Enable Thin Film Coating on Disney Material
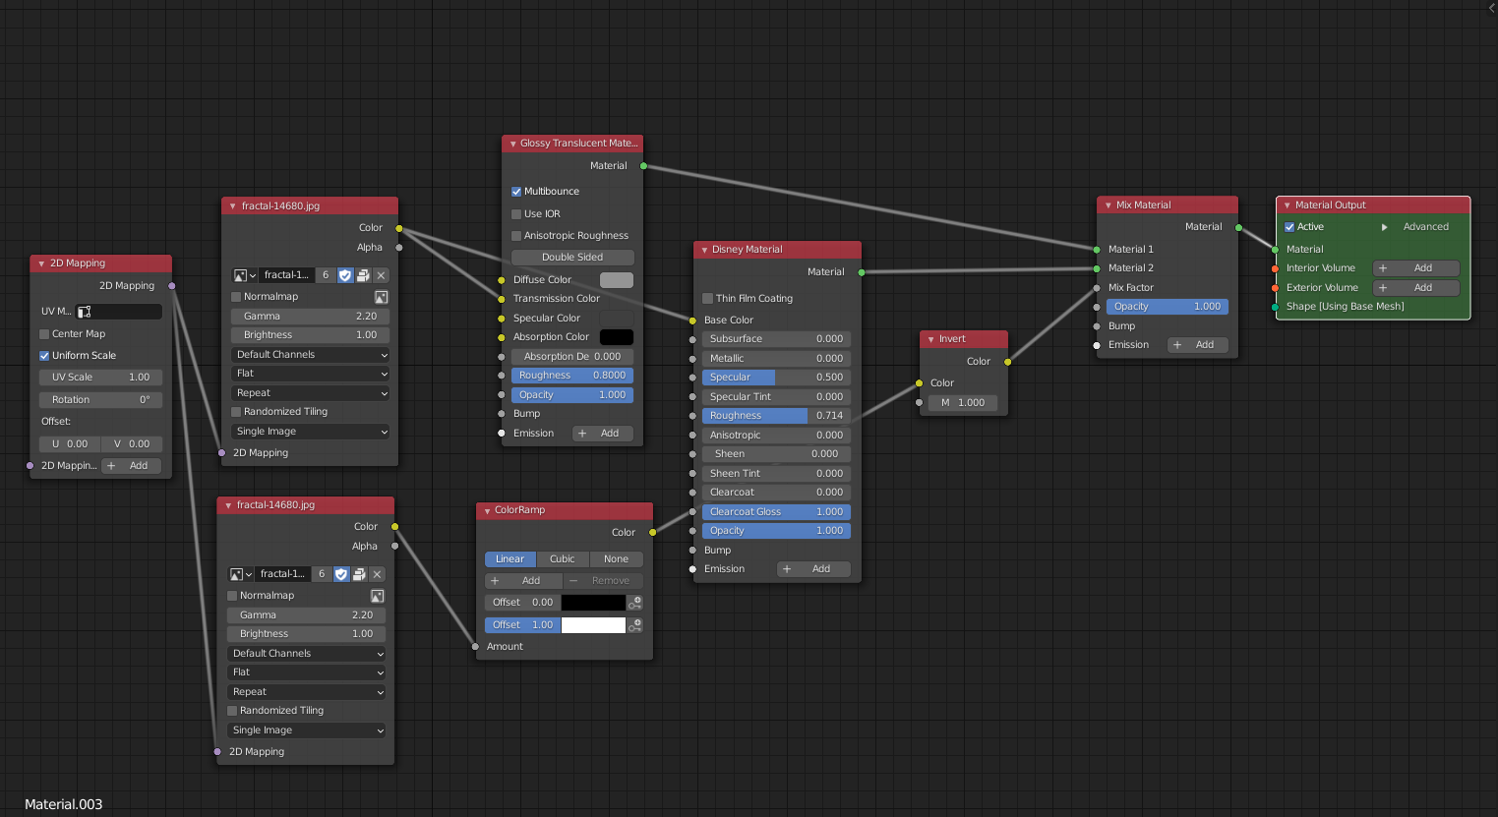The image size is (1498, 817). 707,299
